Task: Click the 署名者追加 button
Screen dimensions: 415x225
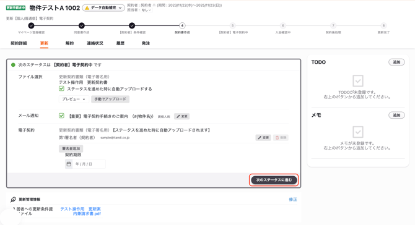Action: point(71,149)
